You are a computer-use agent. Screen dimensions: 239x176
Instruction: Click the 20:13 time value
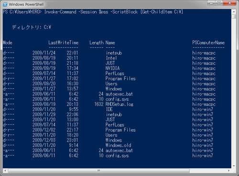pyautogui.click(x=72, y=104)
